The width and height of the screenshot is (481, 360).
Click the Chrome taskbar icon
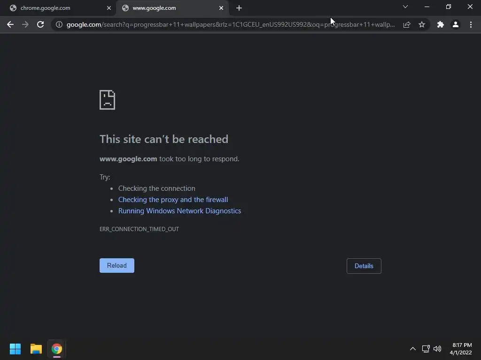click(x=57, y=349)
